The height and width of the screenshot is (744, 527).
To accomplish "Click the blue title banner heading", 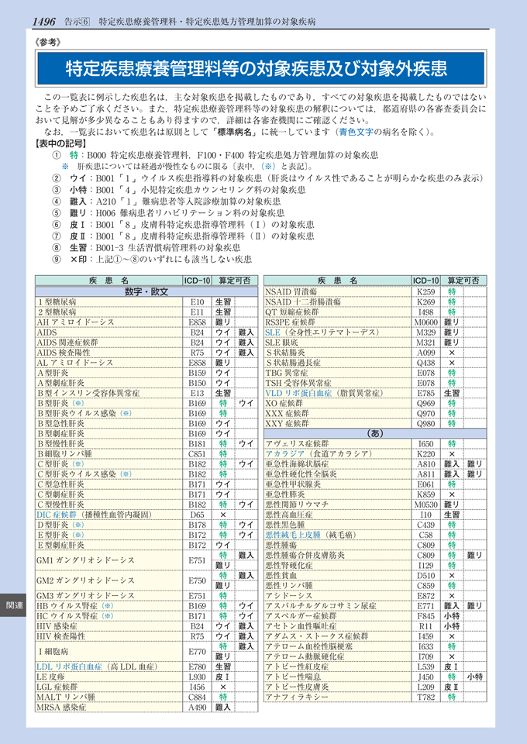I will [x=256, y=68].
